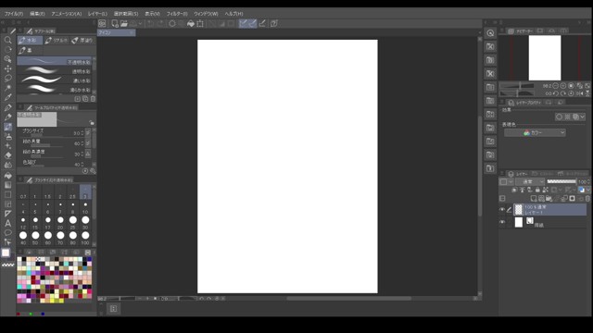Click the New file icon in command bar

click(115, 23)
